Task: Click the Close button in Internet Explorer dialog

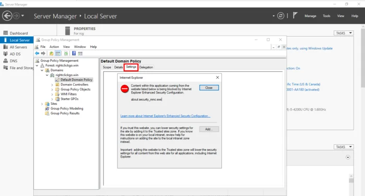Action: [x=209, y=88]
